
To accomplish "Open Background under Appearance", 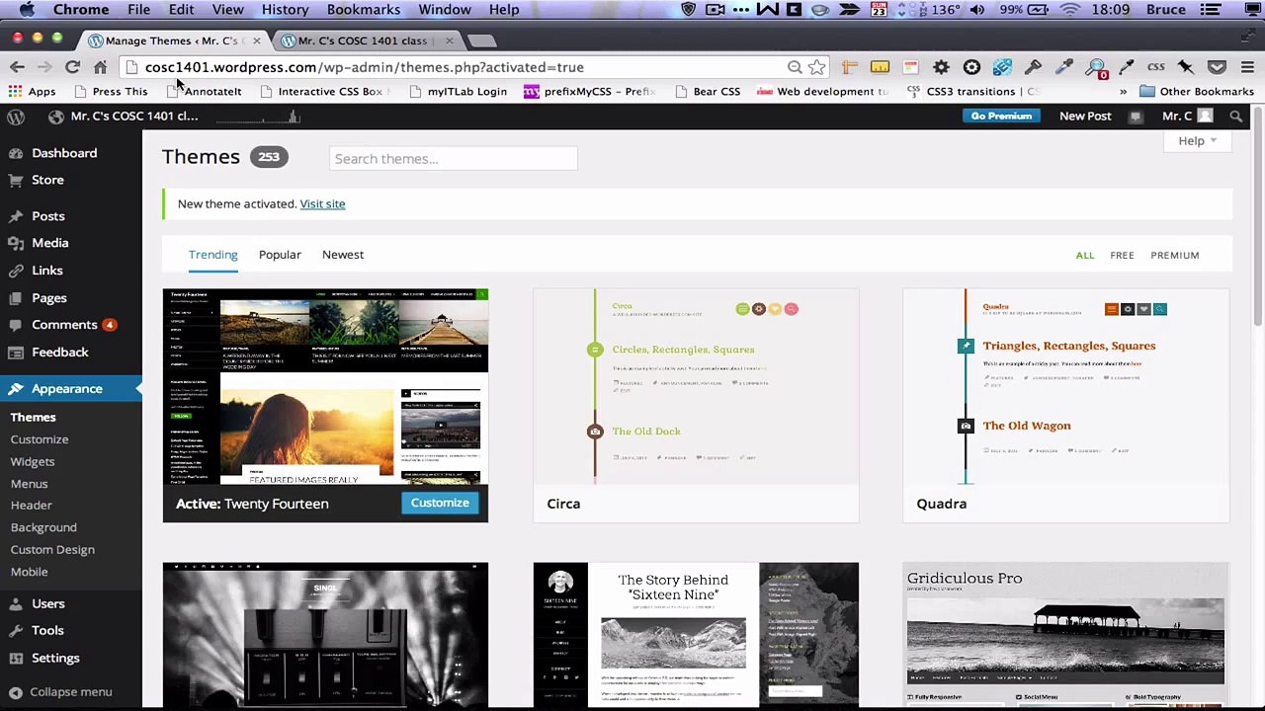I will click(x=43, y=527).
